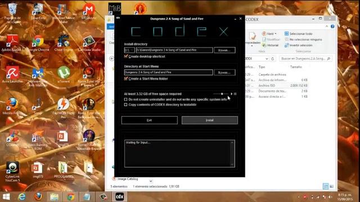Select uTorrent desktop icon
The image size is (360, 202).
point(64,75)
